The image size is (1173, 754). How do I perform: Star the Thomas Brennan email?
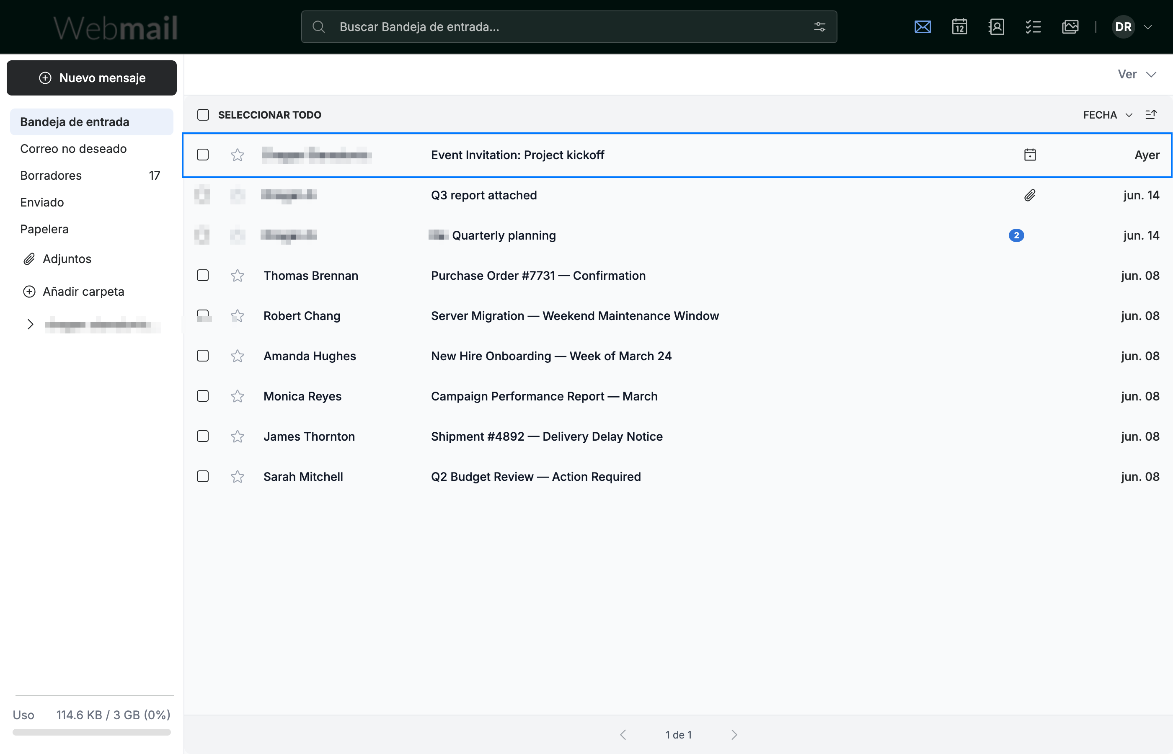[238, 276]
